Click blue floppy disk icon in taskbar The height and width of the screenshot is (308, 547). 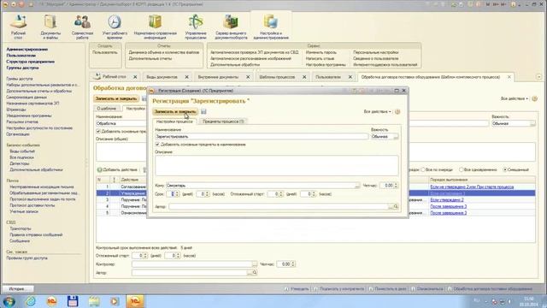(x=73, y=301)
